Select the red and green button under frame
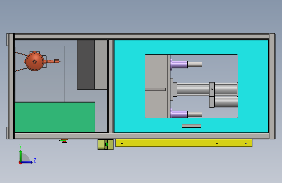The width and height of the screenshot is (282, 183). coord(63,141)
